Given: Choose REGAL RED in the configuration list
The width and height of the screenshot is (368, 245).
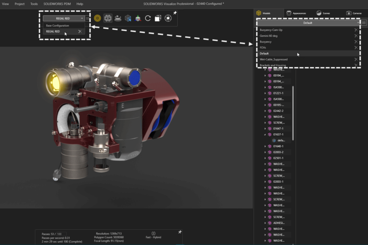Looking at the screenshot, I should pos(53,32).
